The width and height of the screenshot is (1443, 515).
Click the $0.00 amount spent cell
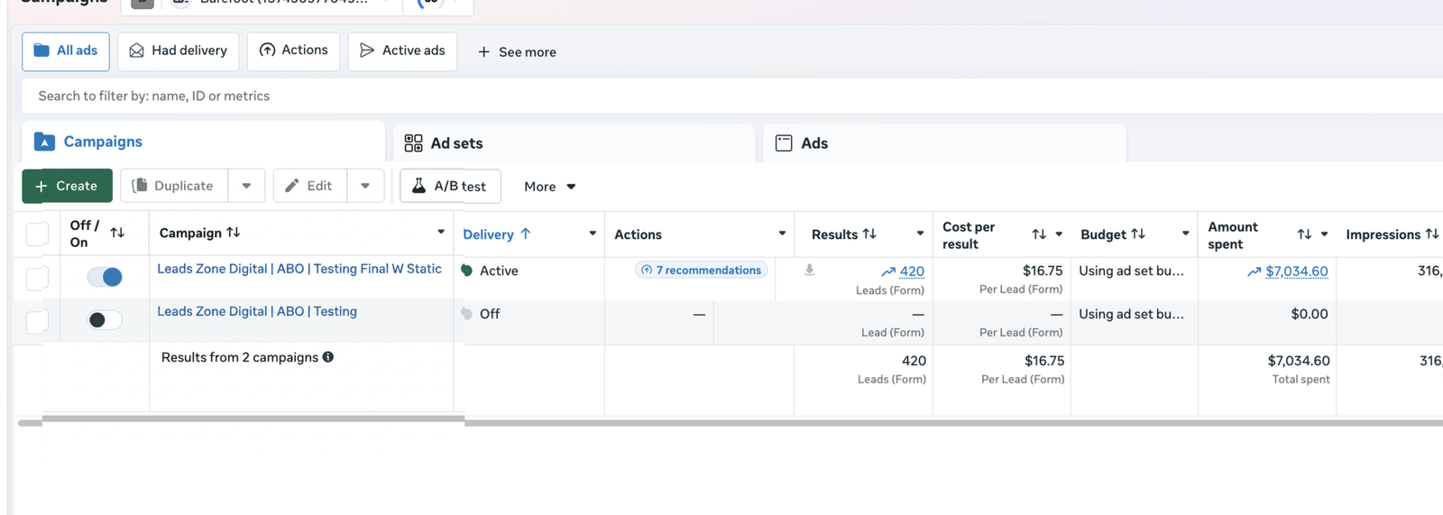pos(1310,314)
